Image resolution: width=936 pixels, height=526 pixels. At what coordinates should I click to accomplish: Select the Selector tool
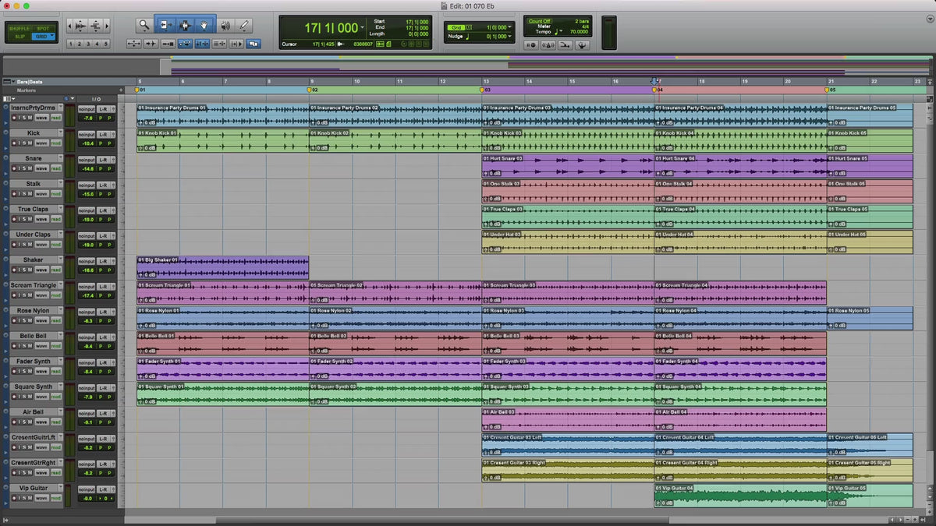[x=185, y=26]
